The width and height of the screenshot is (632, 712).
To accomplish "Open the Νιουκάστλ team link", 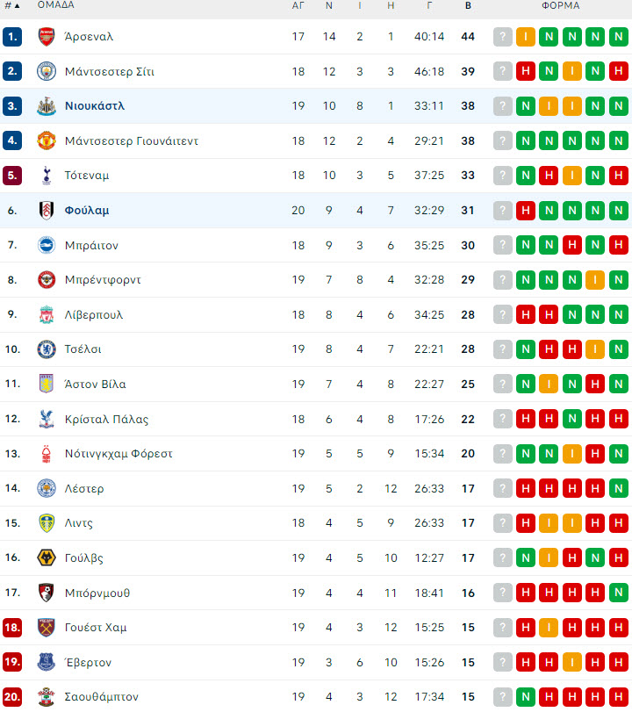I will pos(95,106).
